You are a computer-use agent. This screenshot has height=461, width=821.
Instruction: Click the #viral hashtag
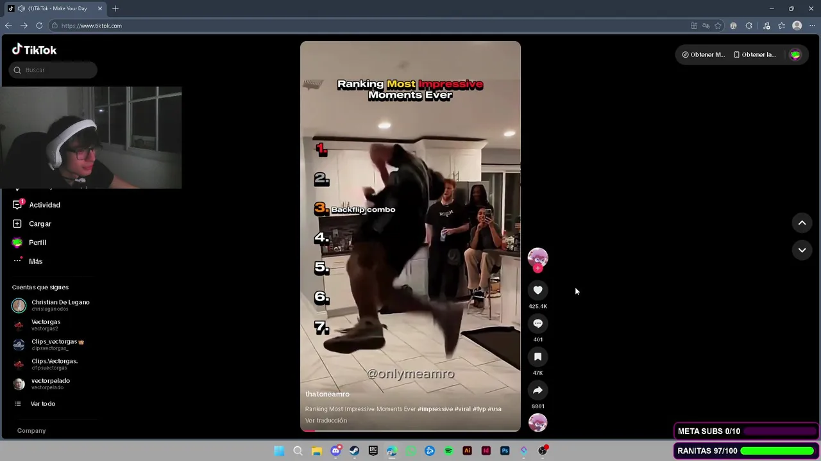click(462, 408)
